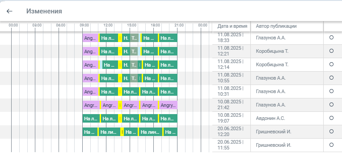Screen dimensions: 342x166
Task: Click green На ли... block in 12:20 row
Action: (110, 132)
